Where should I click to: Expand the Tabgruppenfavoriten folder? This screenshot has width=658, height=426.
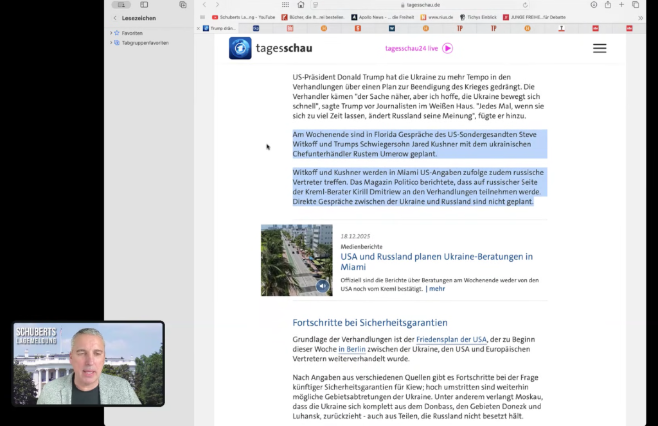point(111,43)
